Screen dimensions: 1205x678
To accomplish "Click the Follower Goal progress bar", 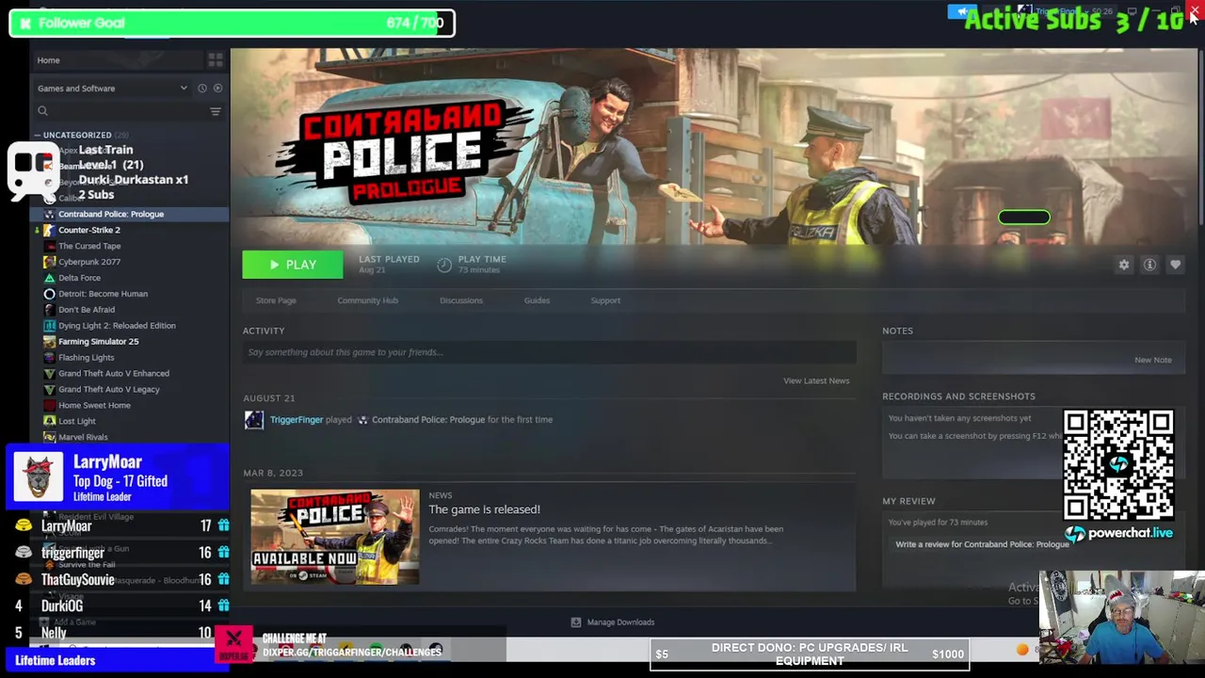I will point(232,23).
